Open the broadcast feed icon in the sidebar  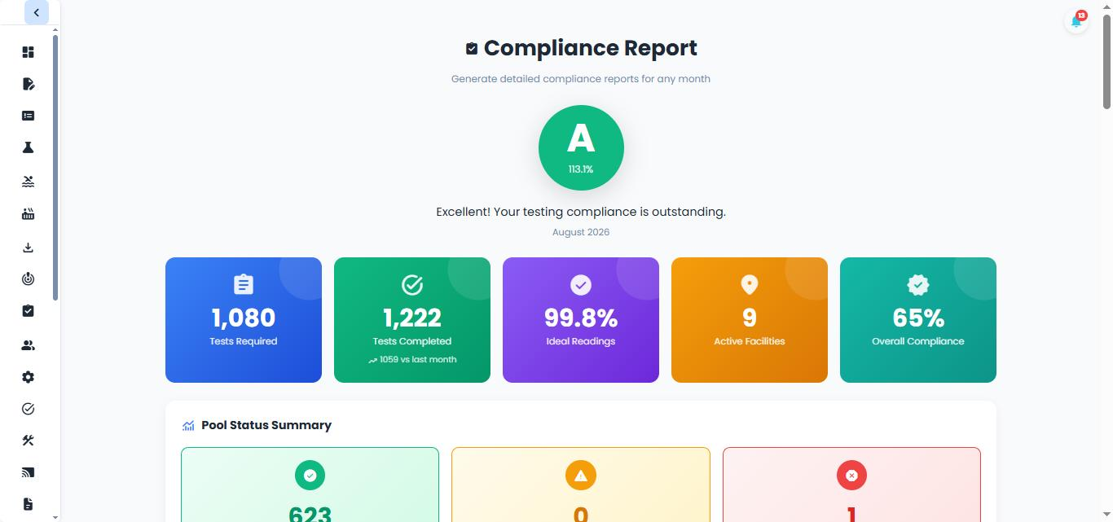tap(28, 472)
